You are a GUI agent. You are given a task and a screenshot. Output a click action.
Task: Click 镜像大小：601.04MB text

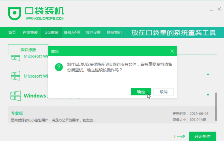[189, 120]
